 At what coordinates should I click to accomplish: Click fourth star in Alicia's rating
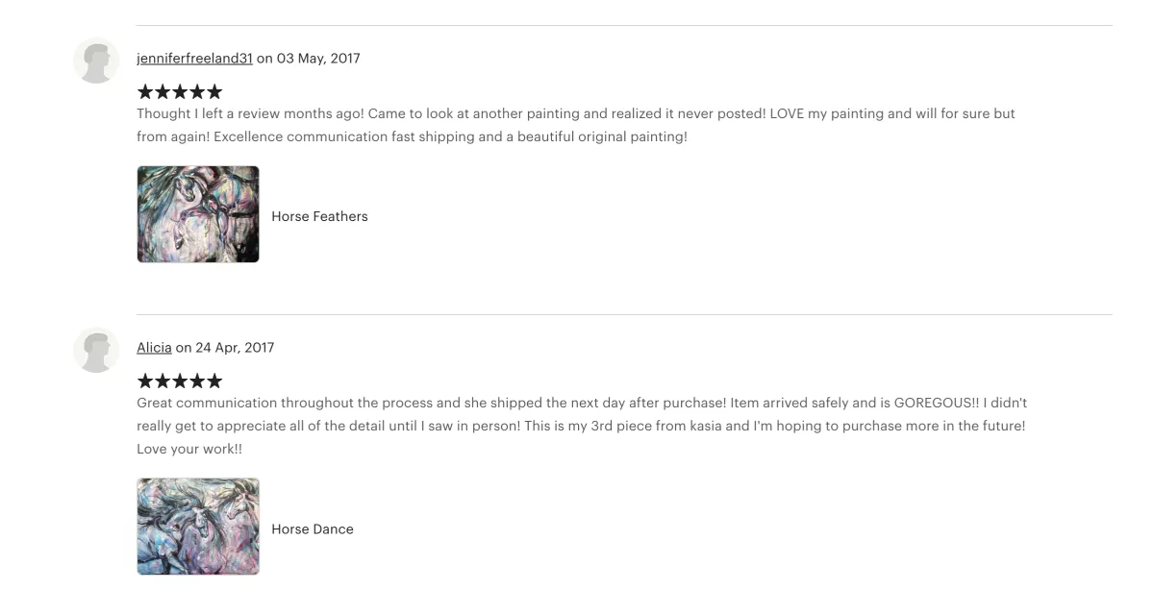pos(197,381)
